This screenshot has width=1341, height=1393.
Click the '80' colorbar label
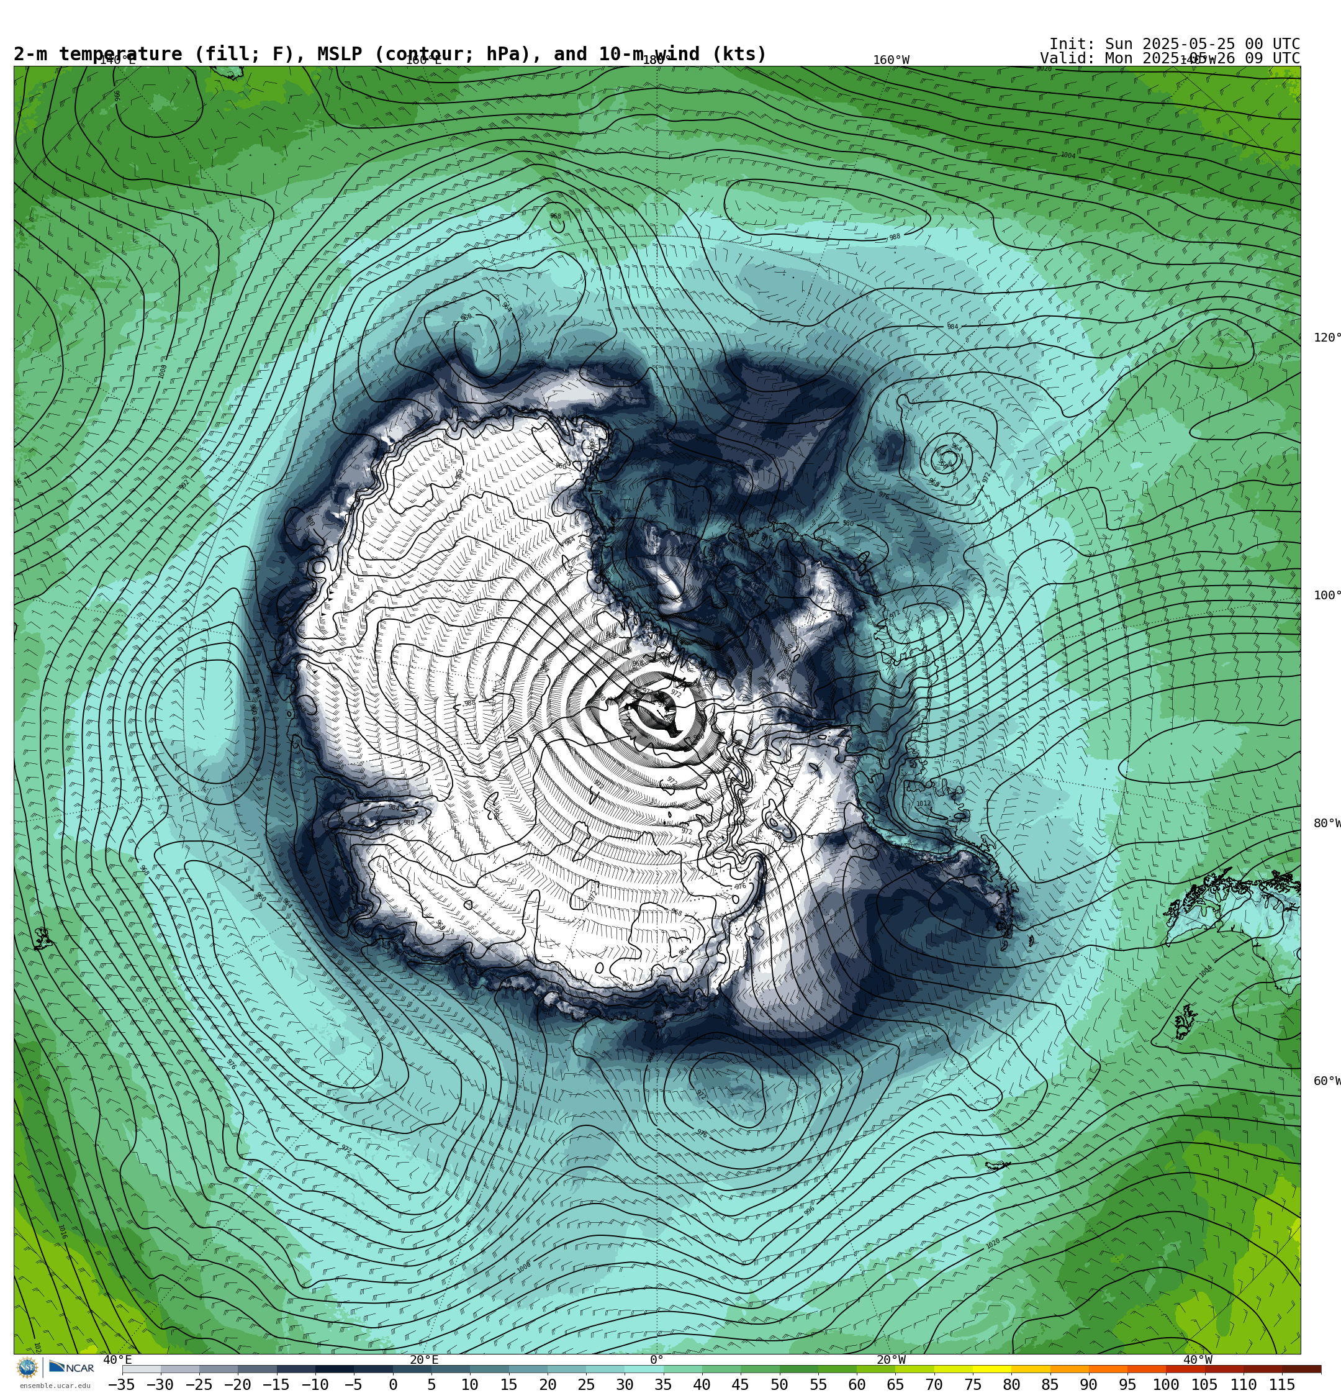click(1011, 1384)
